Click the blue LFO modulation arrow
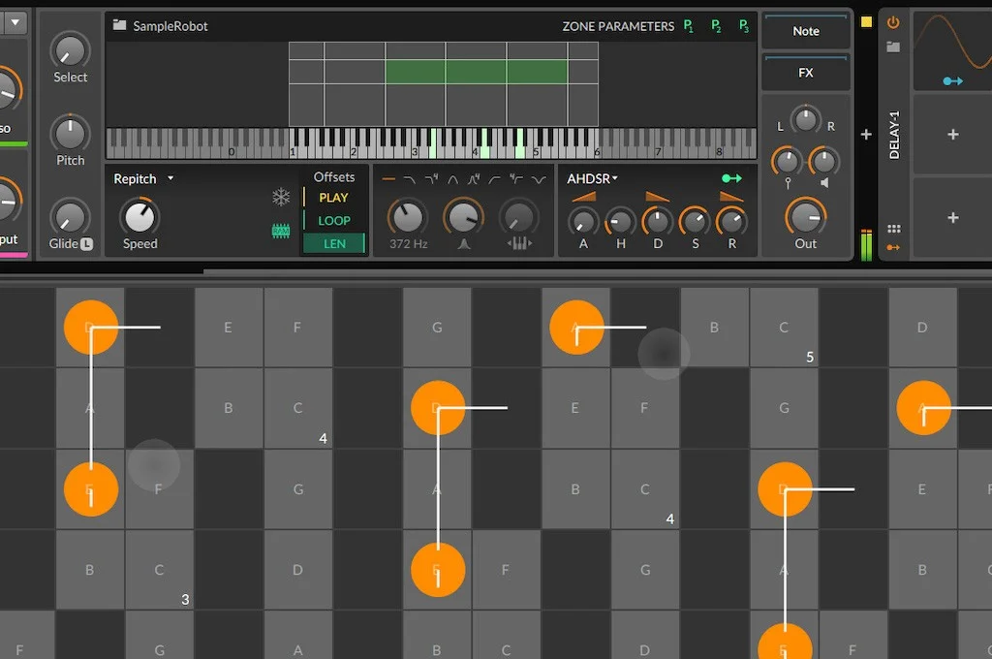The height and width of the screenshot is (659, 992). [953, 81]
